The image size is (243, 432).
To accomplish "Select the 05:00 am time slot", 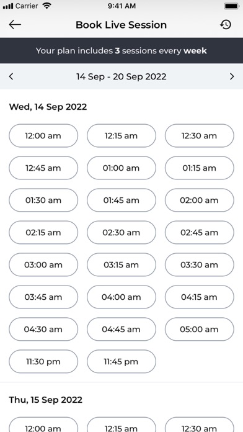I will coord(200,329).
